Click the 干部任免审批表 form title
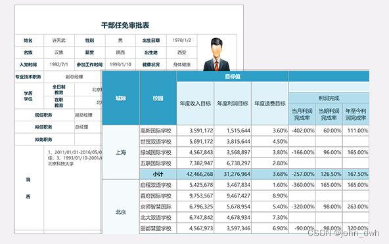389x244 pixels. point(125,26)
